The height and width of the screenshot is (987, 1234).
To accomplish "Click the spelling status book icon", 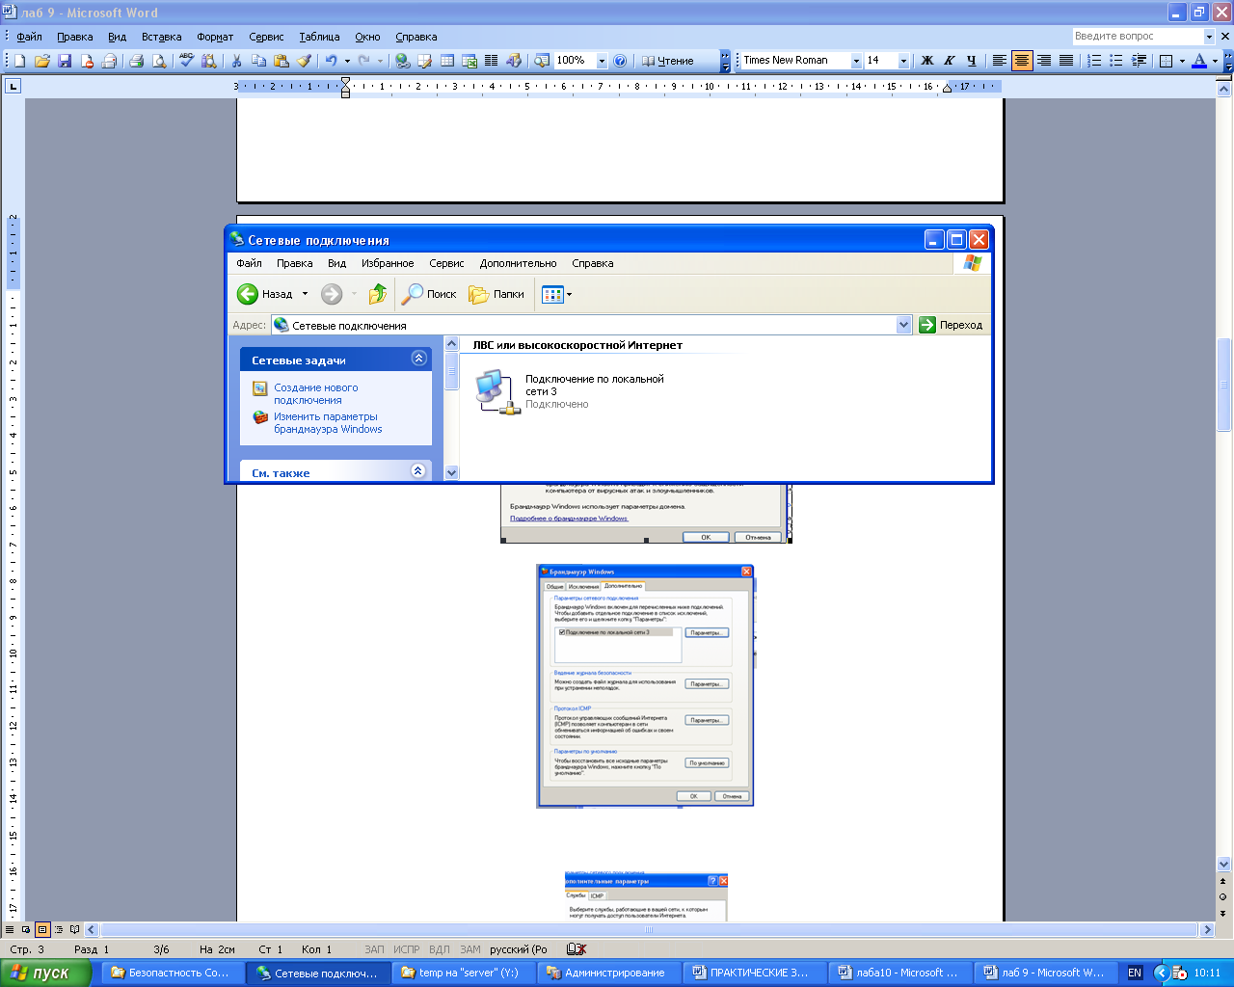I will click(x=577, y=949).
